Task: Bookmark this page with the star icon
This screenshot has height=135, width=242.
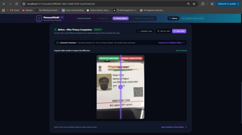Action: click(x=194, y=4)
